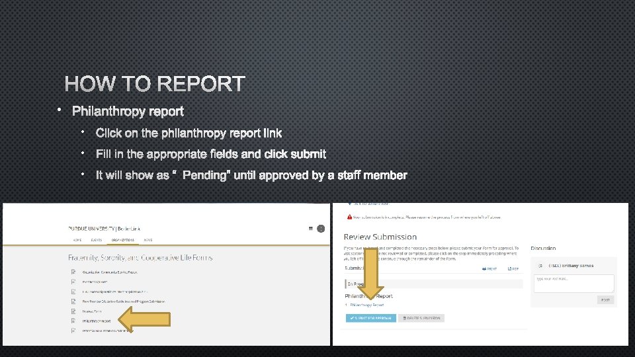Go to the Home tab in BoilerLink
The width and height of the screenshot is (635, 357).
click(77, 240)
